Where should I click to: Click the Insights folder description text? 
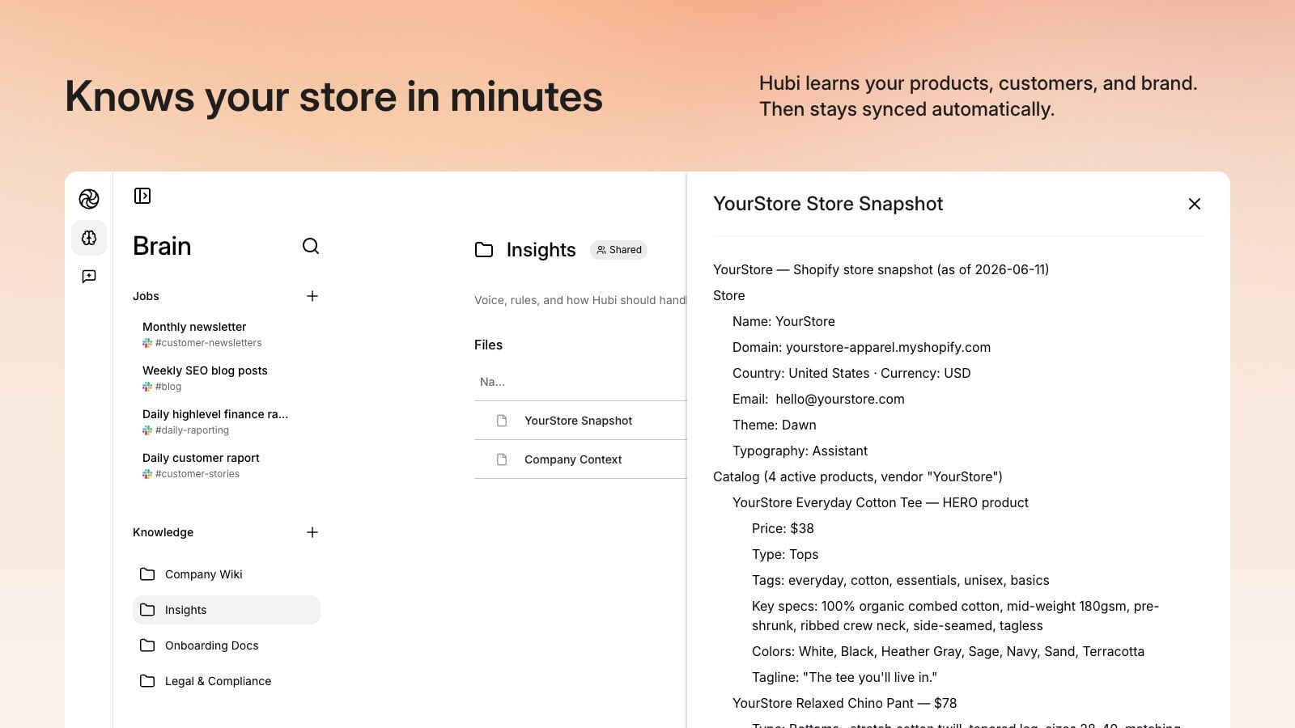(580, 300)
